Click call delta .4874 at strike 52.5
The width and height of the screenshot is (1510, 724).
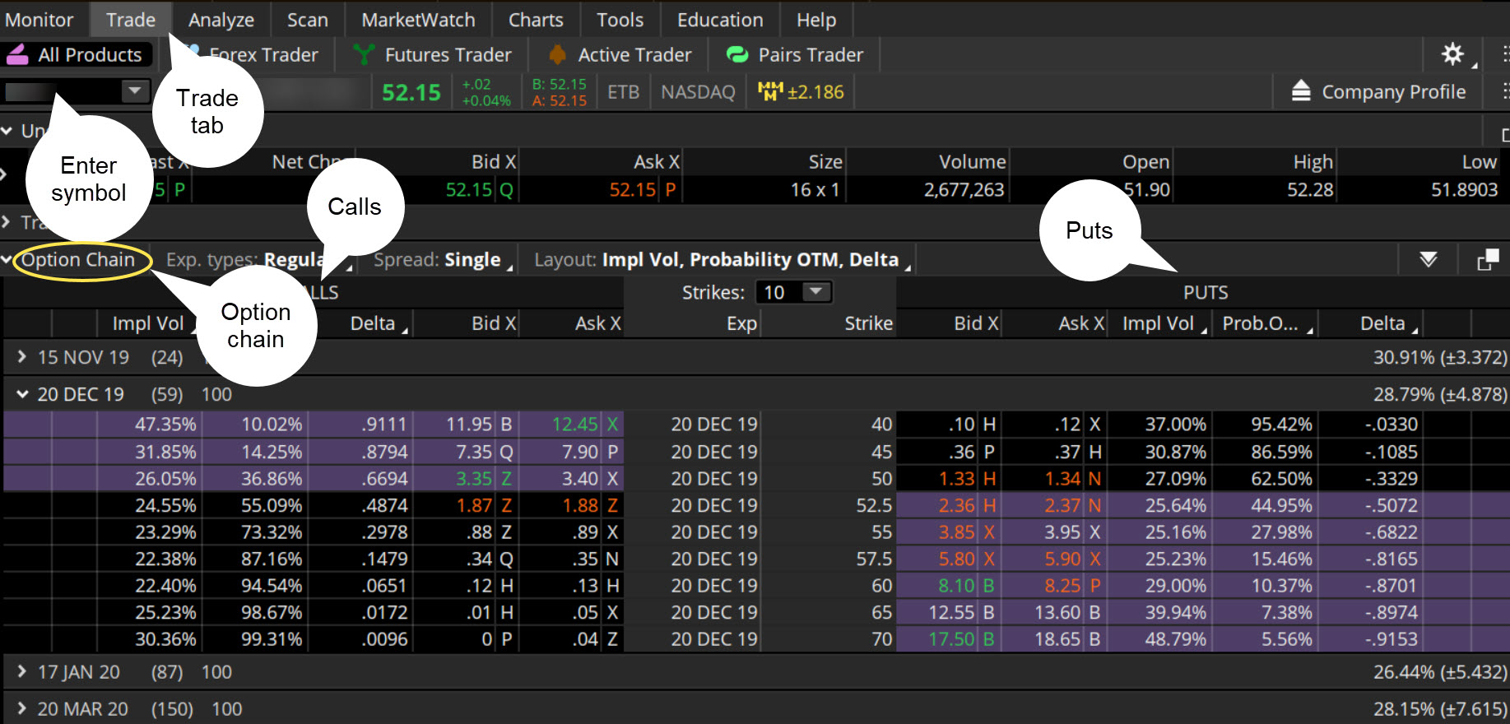pos(384,505)
